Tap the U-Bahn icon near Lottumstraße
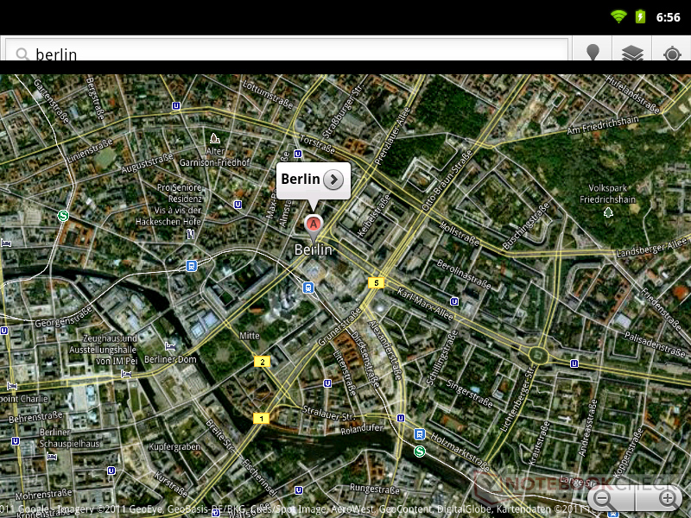 pyautogui.click(x=176, y=105)
